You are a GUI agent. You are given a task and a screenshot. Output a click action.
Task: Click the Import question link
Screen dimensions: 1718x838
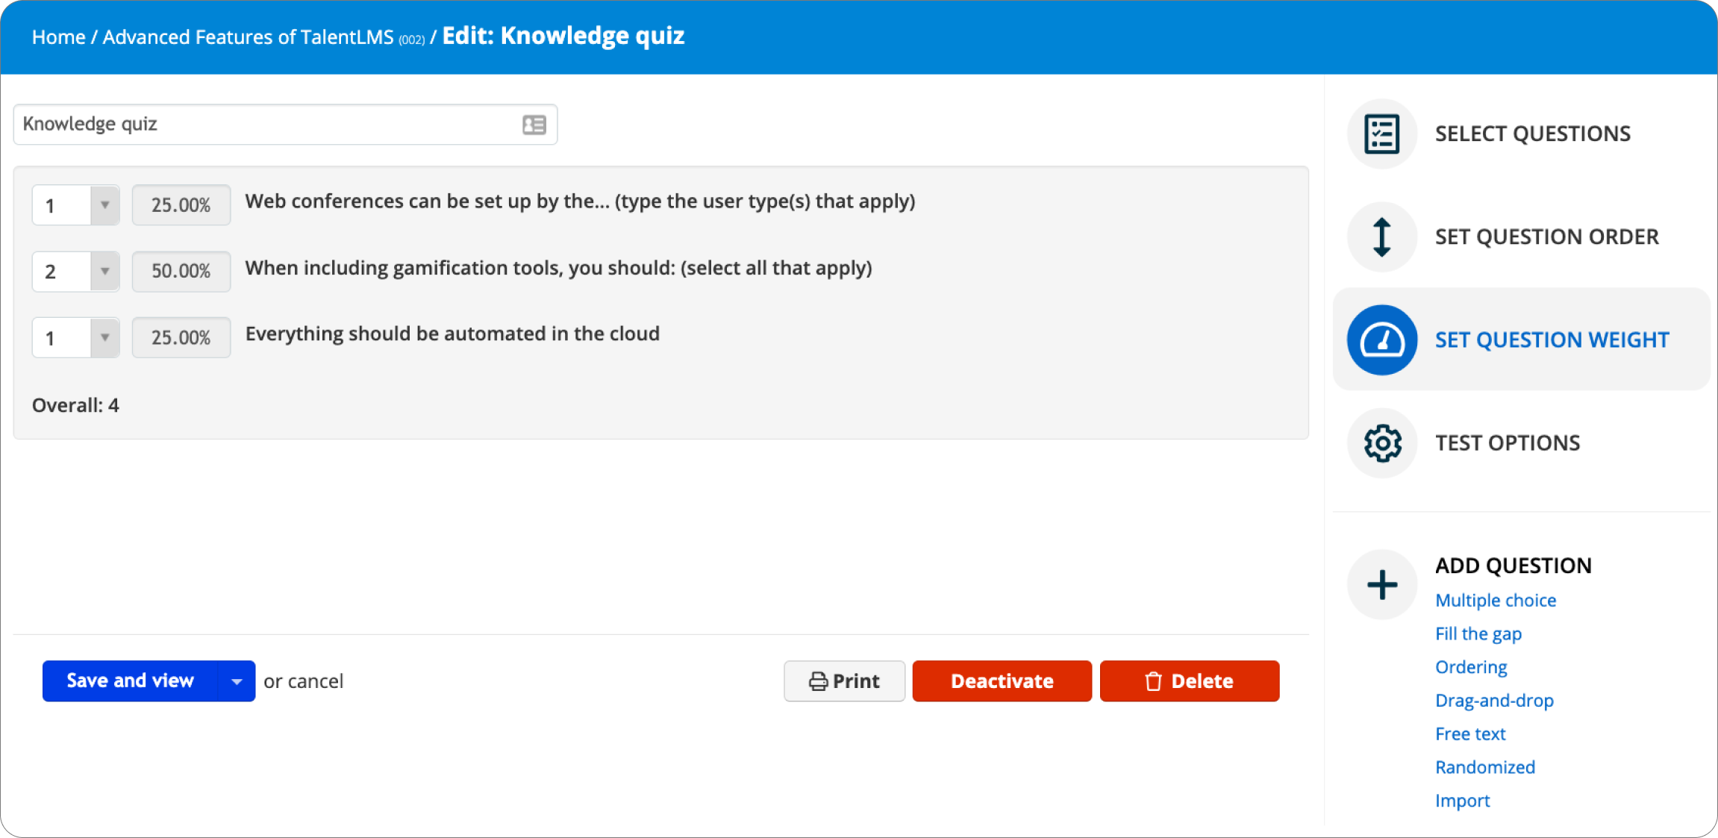point(1462,801)
